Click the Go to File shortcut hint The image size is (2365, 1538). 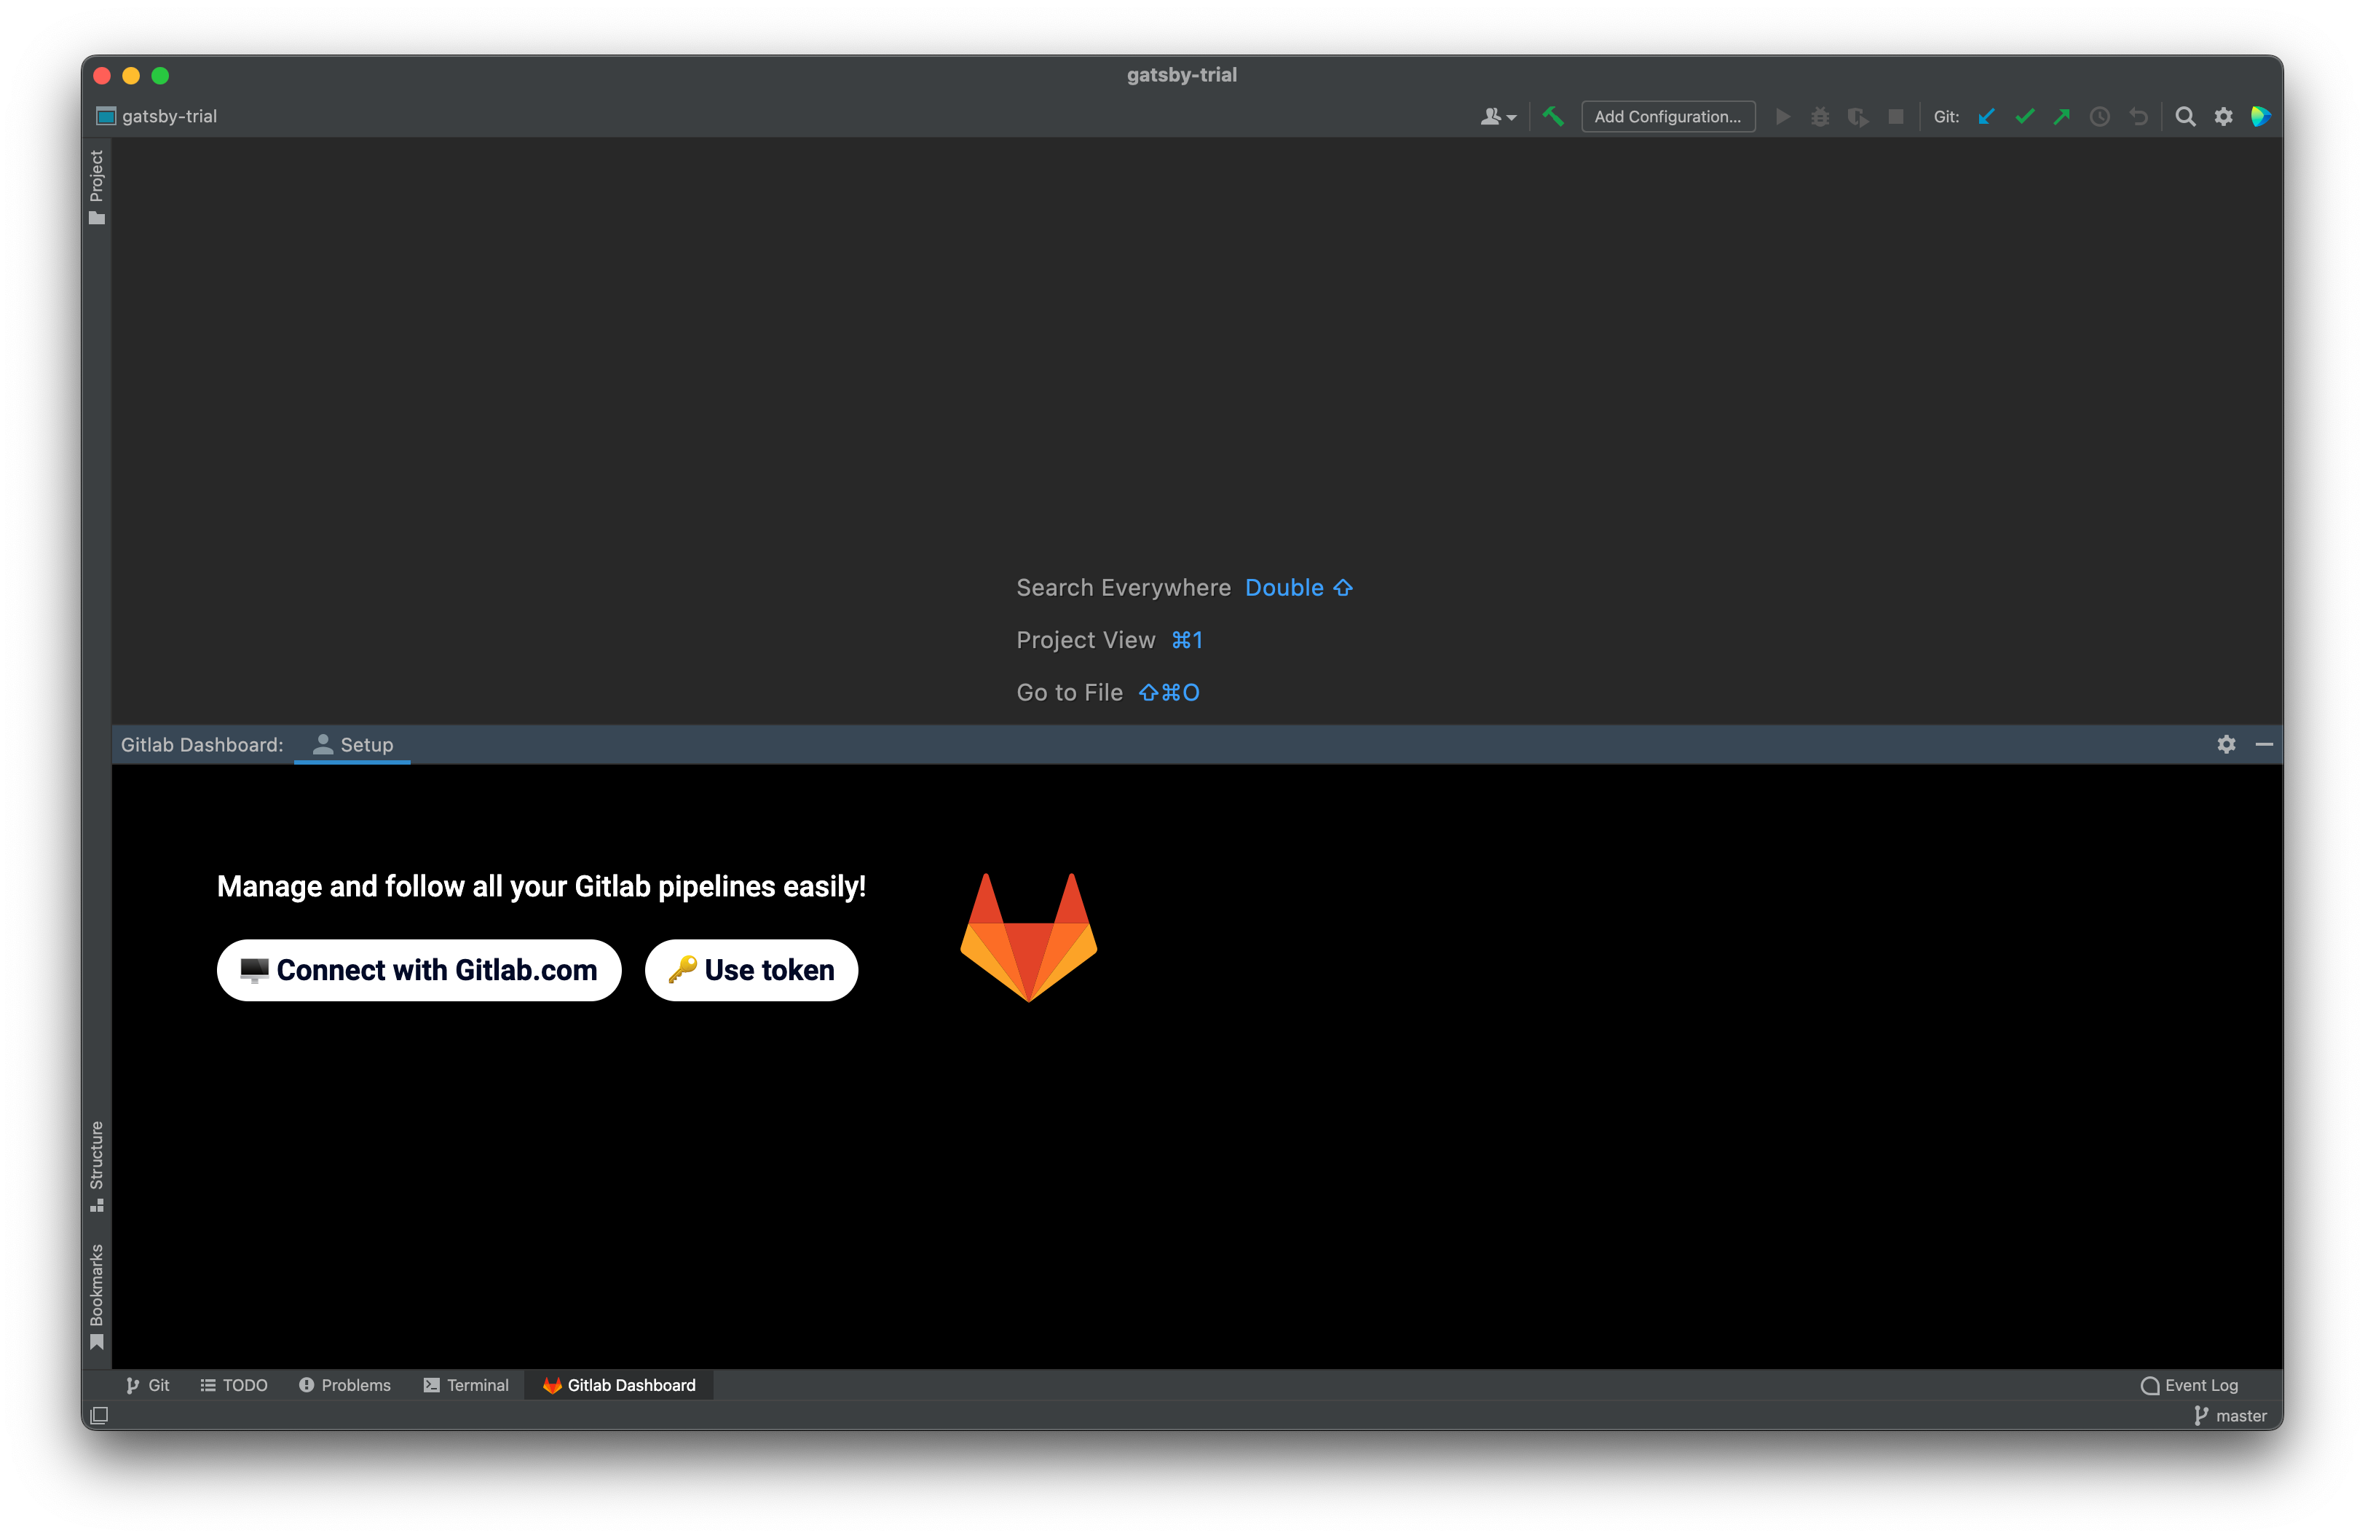tap(1108, 693)
